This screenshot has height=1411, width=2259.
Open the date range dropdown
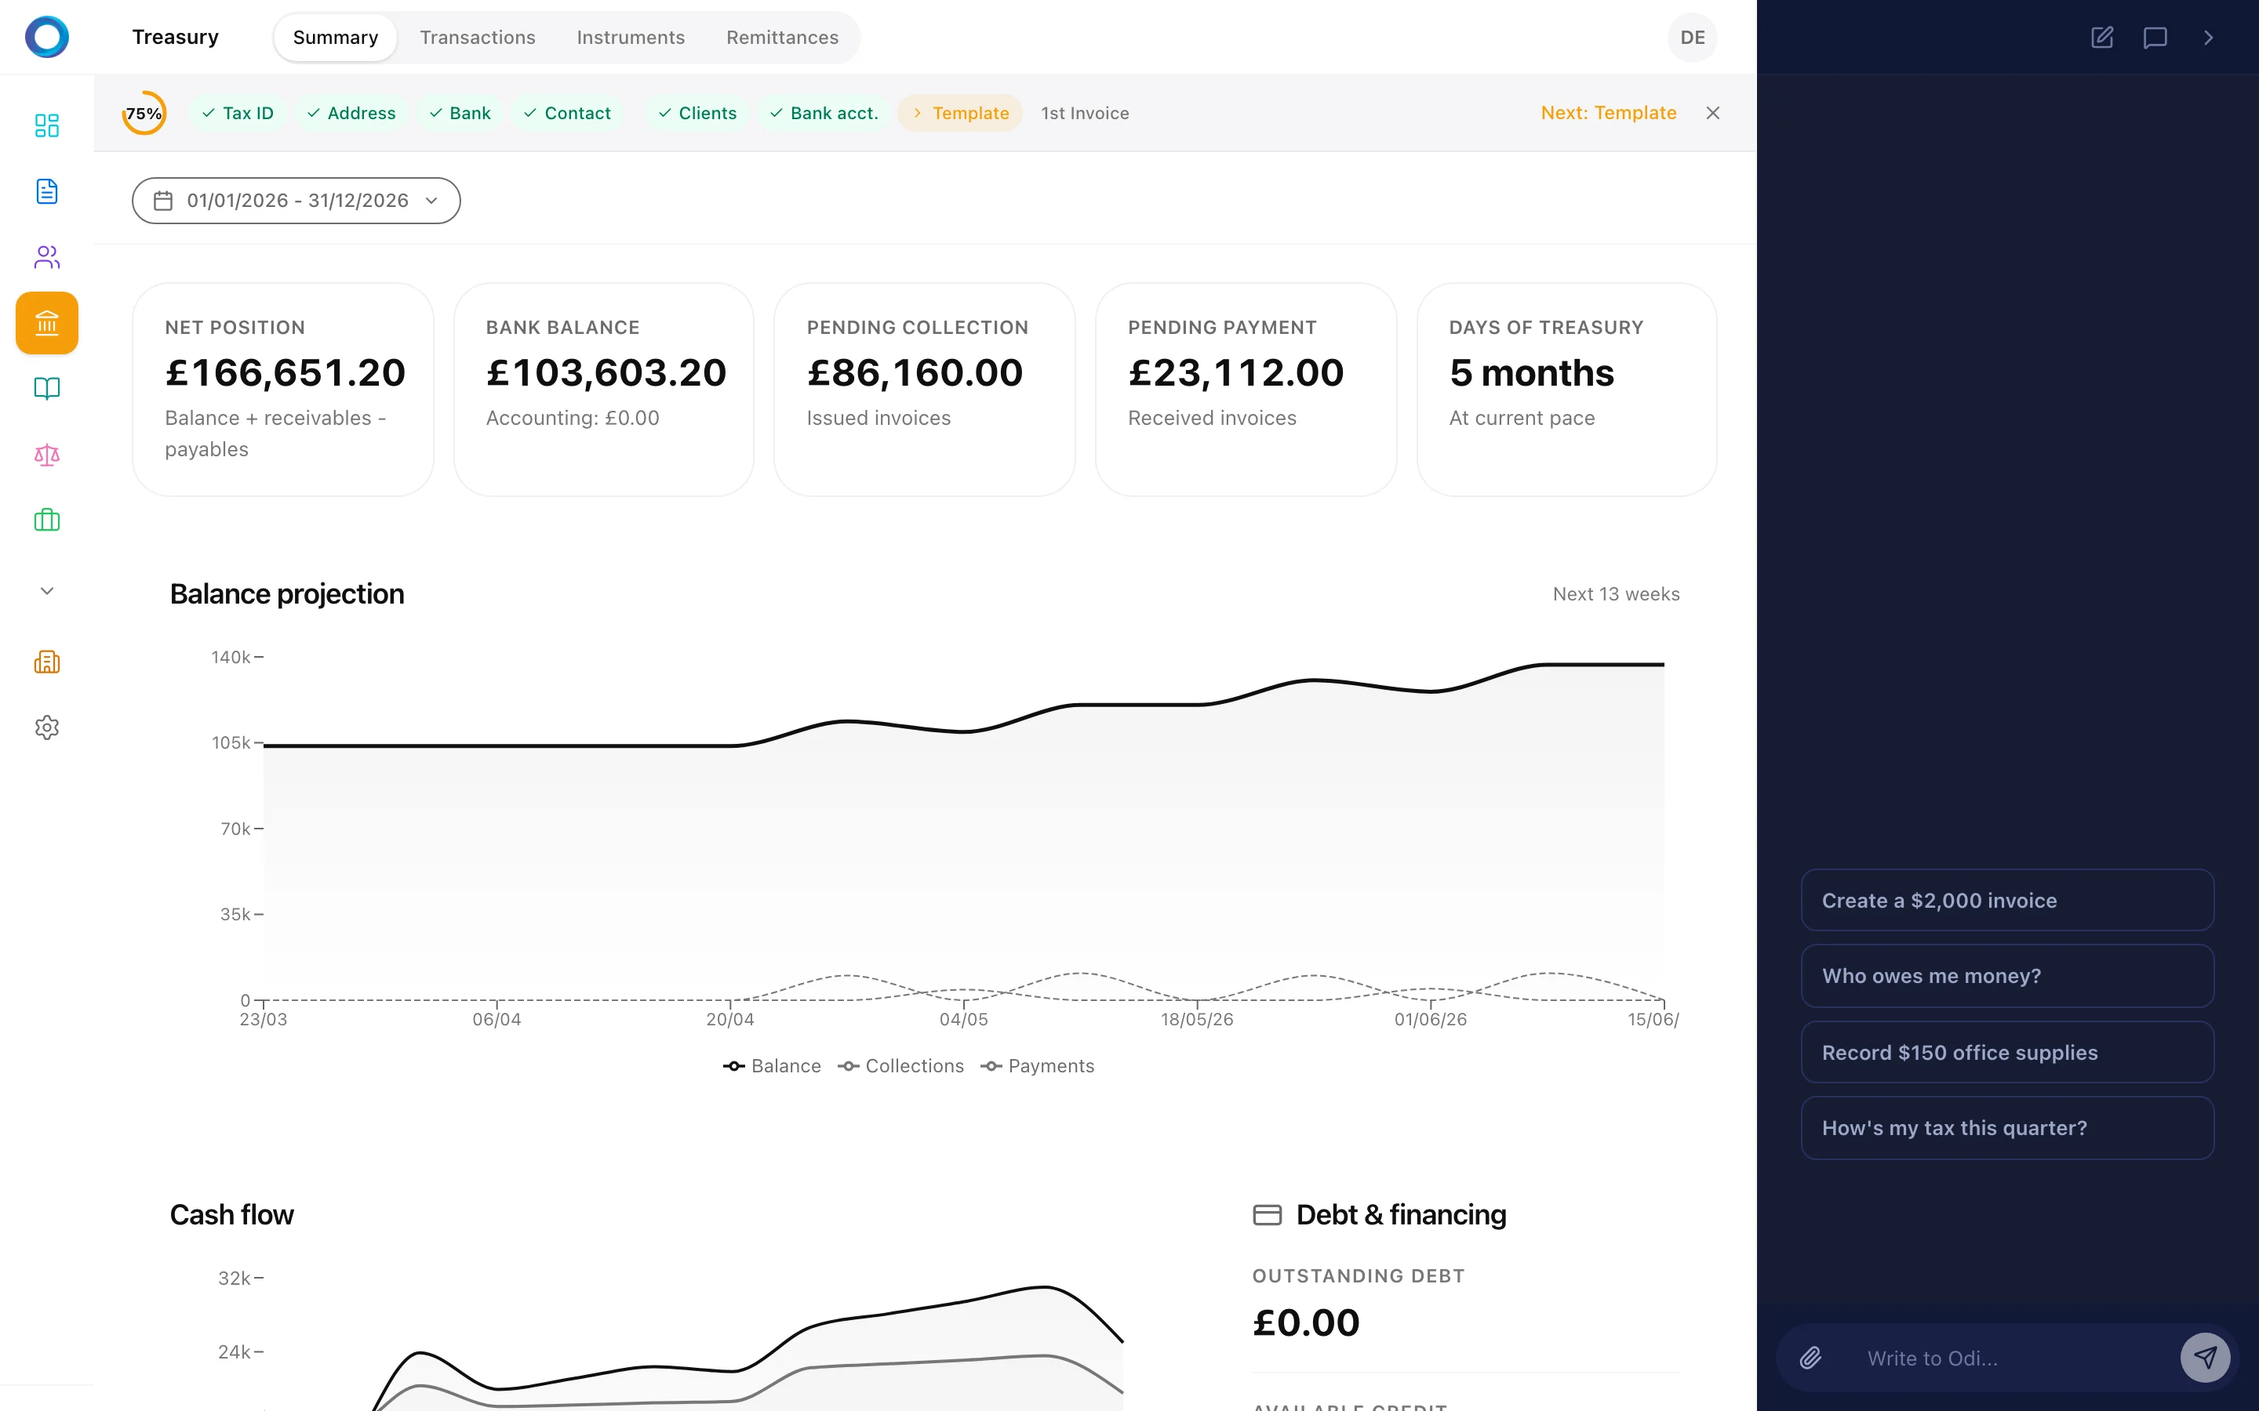click(296, 201)
